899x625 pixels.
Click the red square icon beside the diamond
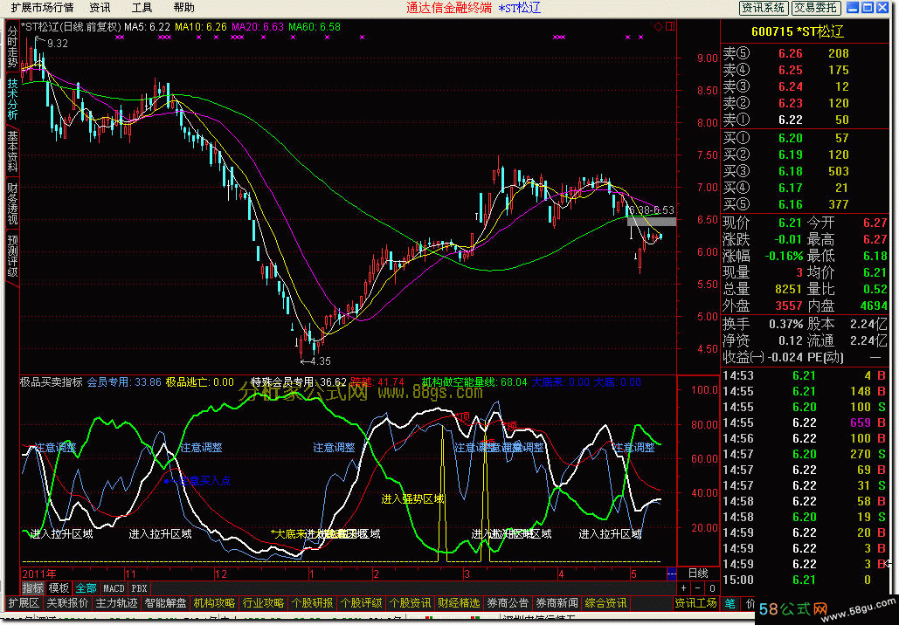pyautogui.click(x=668, y=26)
